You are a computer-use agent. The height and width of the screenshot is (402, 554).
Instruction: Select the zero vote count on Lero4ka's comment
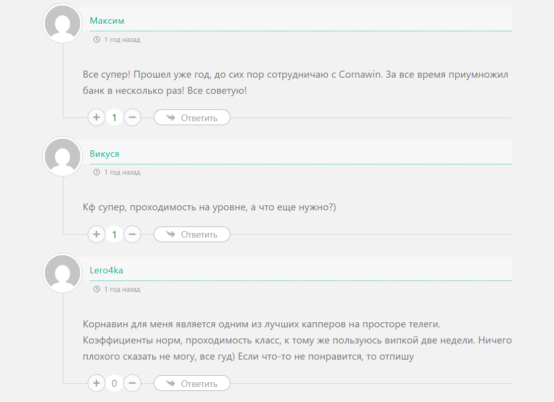[x=114, y=383]
